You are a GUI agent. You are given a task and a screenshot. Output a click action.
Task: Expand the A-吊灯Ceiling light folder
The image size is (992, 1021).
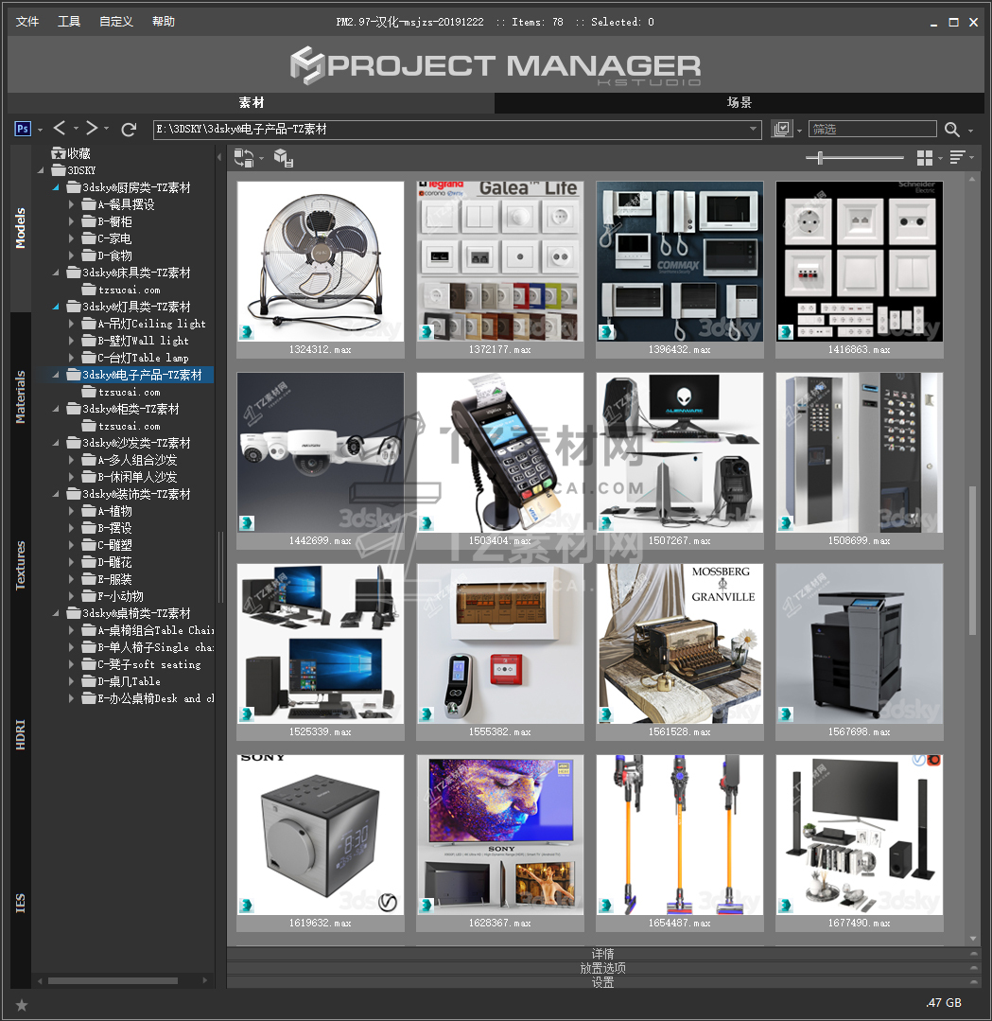pos(73,324)
